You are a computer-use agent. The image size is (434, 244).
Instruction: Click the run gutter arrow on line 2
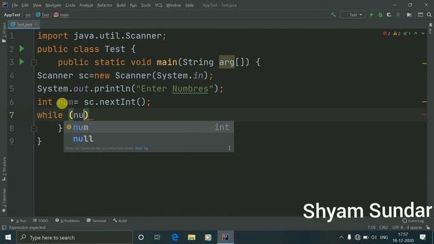(x=22, y=49)
